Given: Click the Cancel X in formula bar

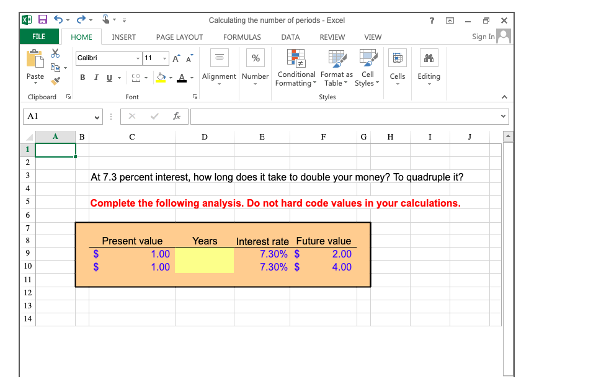Looking at the screenshot, I should [132, 116].
